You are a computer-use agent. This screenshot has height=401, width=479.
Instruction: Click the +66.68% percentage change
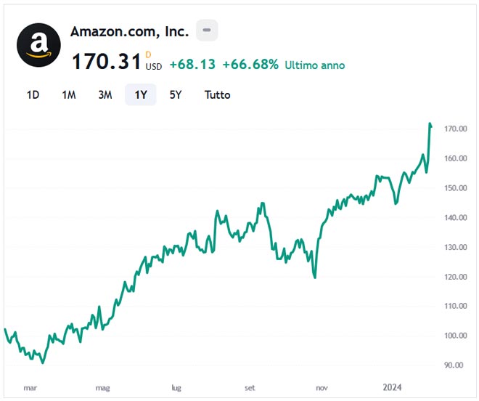250,65
